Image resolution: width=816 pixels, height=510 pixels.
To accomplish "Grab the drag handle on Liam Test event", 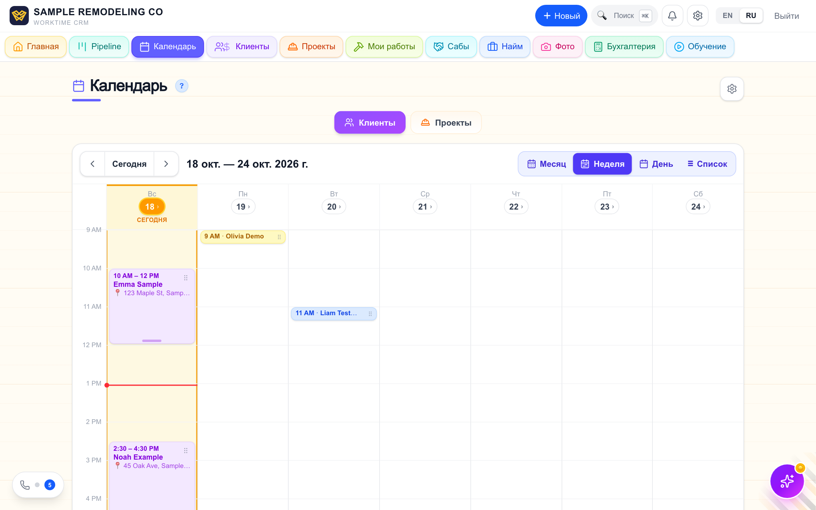I will click(x=370, y=314).
